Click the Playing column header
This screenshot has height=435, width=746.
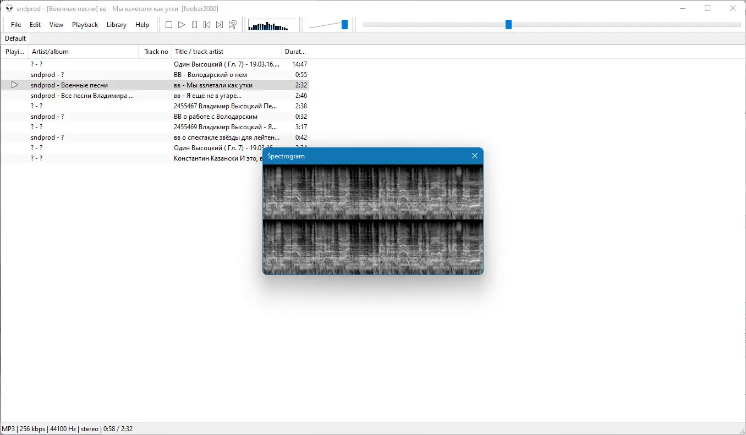[x=15, y=52]
